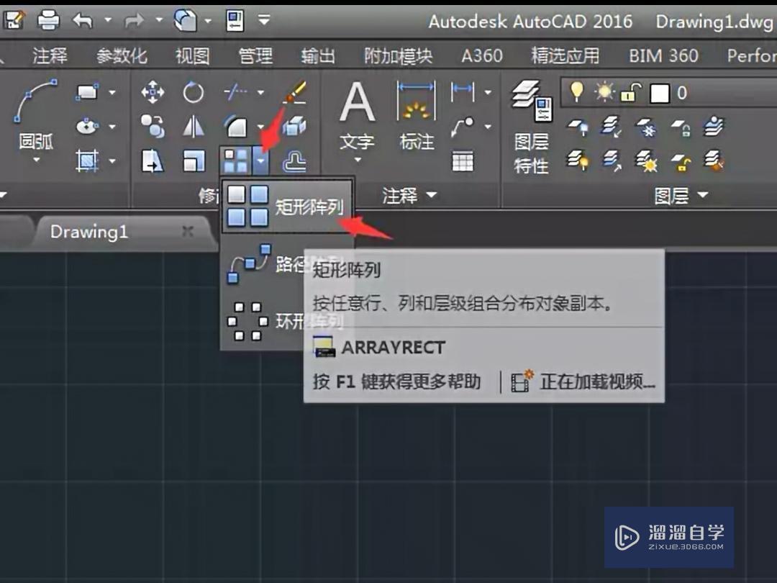Select the Move tool

coord(153,92)
